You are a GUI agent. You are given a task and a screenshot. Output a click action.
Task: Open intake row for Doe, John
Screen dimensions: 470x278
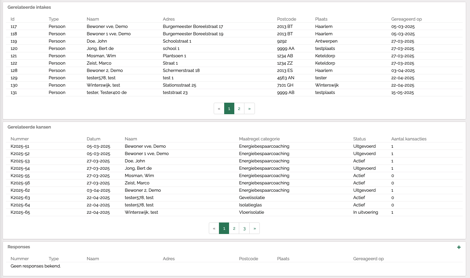pyautogui.click(x=97, y=41)
